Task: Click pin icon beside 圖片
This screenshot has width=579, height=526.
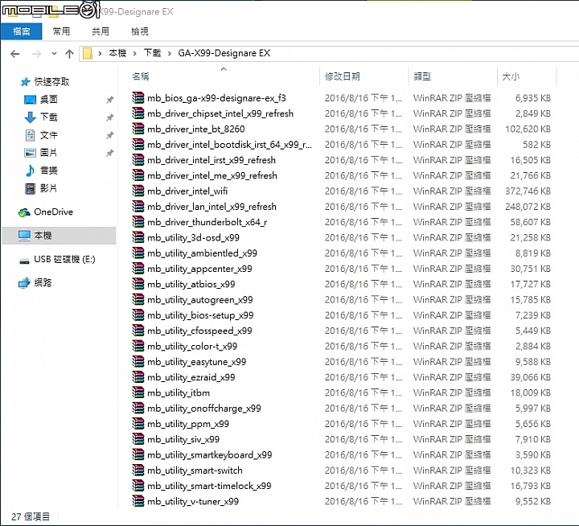Action: 109,153
